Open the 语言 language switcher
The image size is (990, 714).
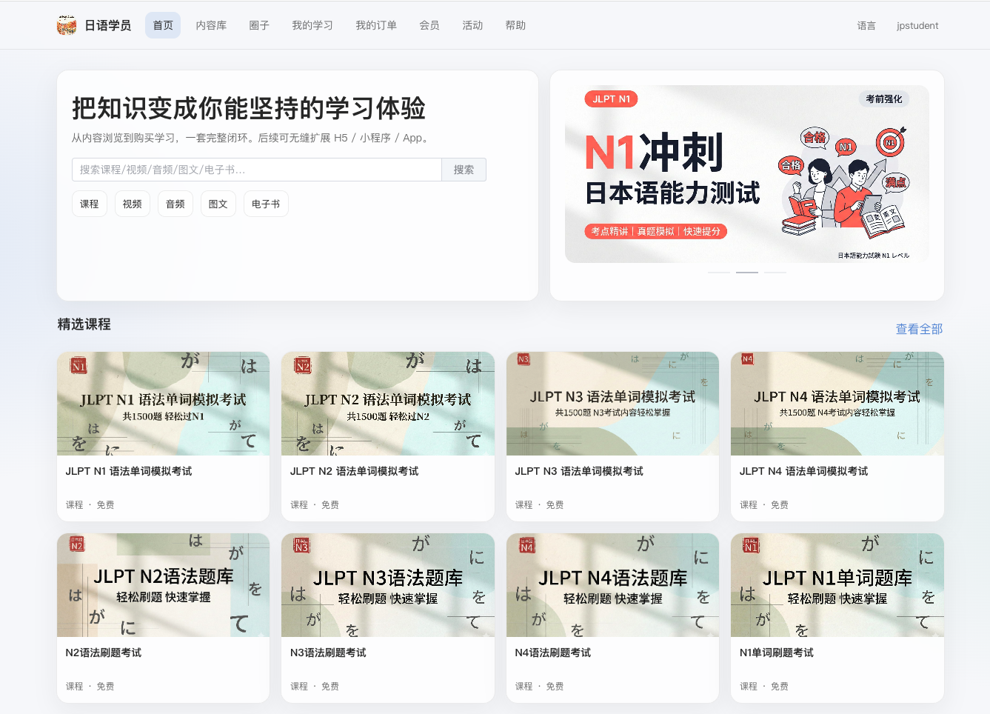click(x=866, y=25)
